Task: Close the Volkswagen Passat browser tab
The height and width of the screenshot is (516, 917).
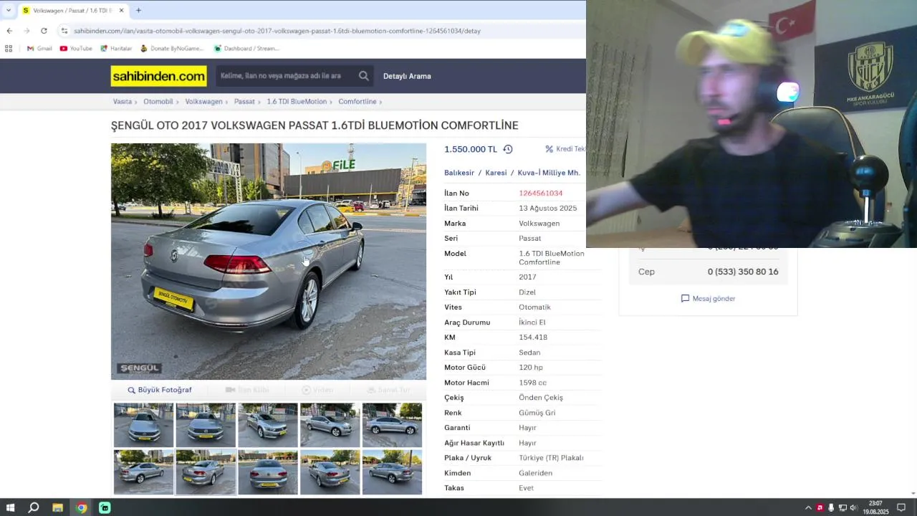Action: tap(121, 11)
